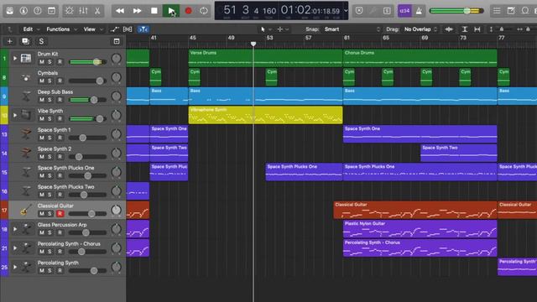Viewport: 537px width, 302px height.
Task: Add a new track with the plus button
Action: point(9,41)
